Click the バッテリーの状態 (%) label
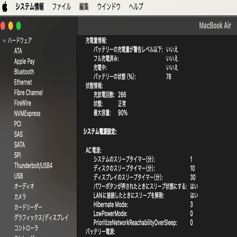The image size is (237, 237). coord(115,77)
